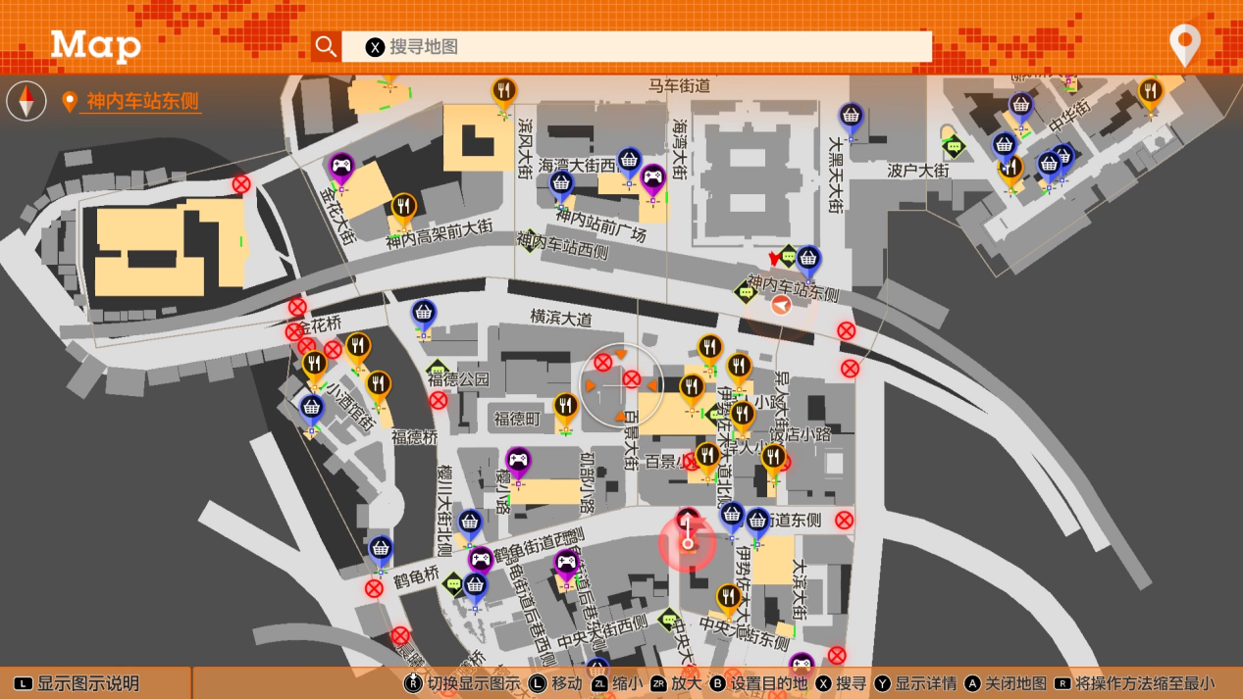Click 放大 to zoom in

point(676,683)
